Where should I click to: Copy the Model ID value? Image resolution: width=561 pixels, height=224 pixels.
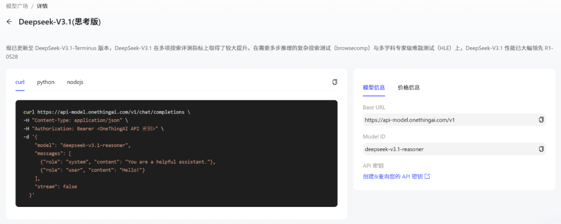pyautogui.click(x=541, y=149)
